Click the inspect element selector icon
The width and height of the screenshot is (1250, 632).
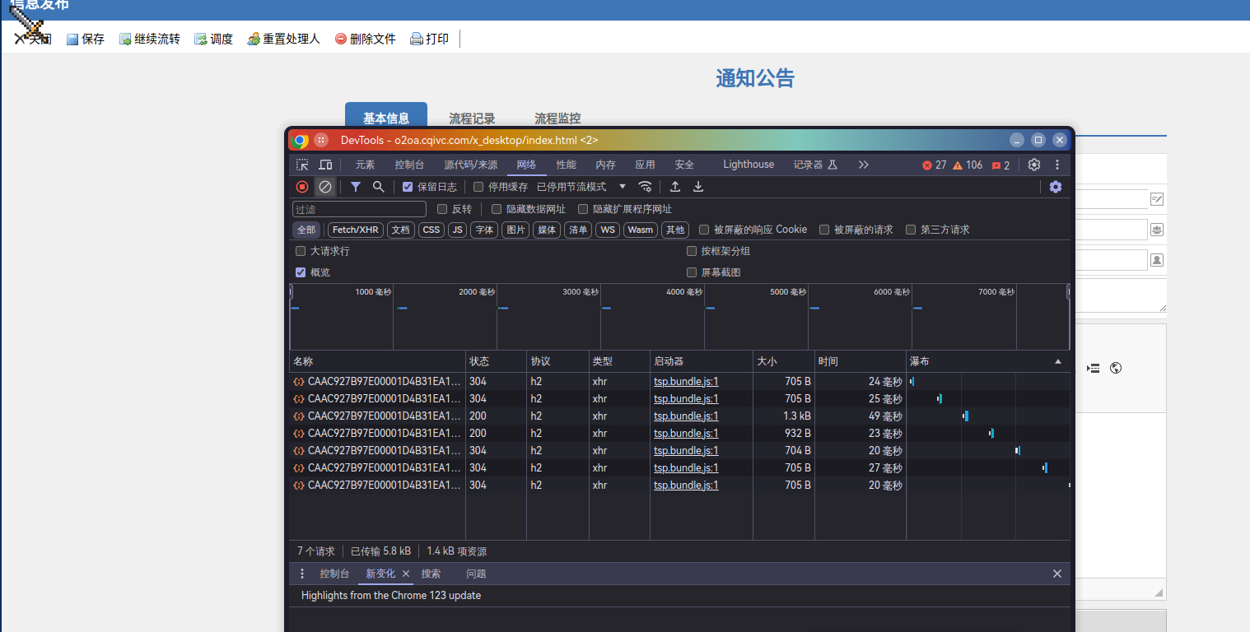pyautogui.click(x=303, y=165)
